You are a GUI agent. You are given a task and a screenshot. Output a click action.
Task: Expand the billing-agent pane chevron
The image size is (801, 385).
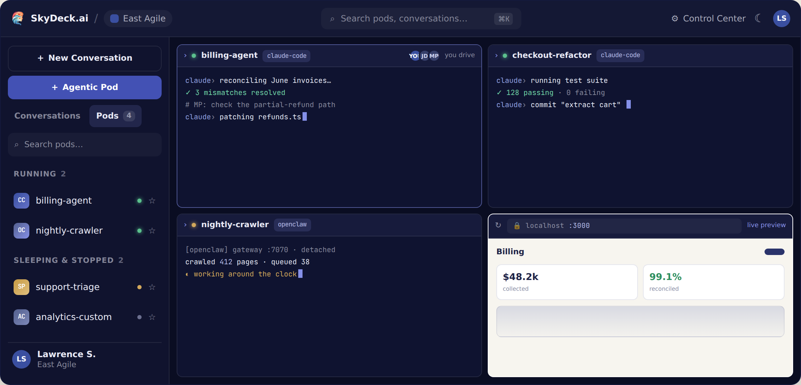coord(185,56)
